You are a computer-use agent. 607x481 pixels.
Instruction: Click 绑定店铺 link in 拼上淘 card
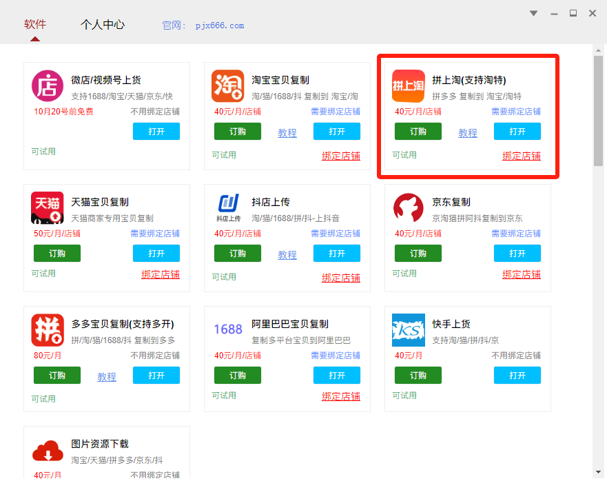pos(522,156)
